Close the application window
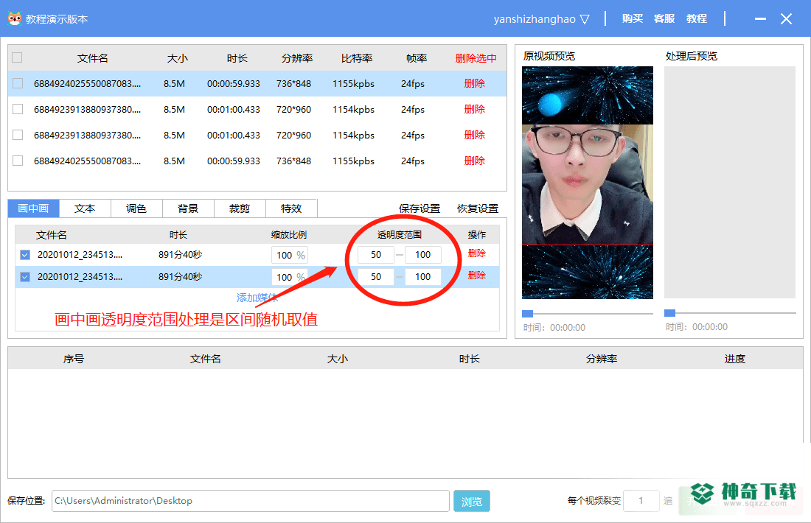 [x=786, y=19]
